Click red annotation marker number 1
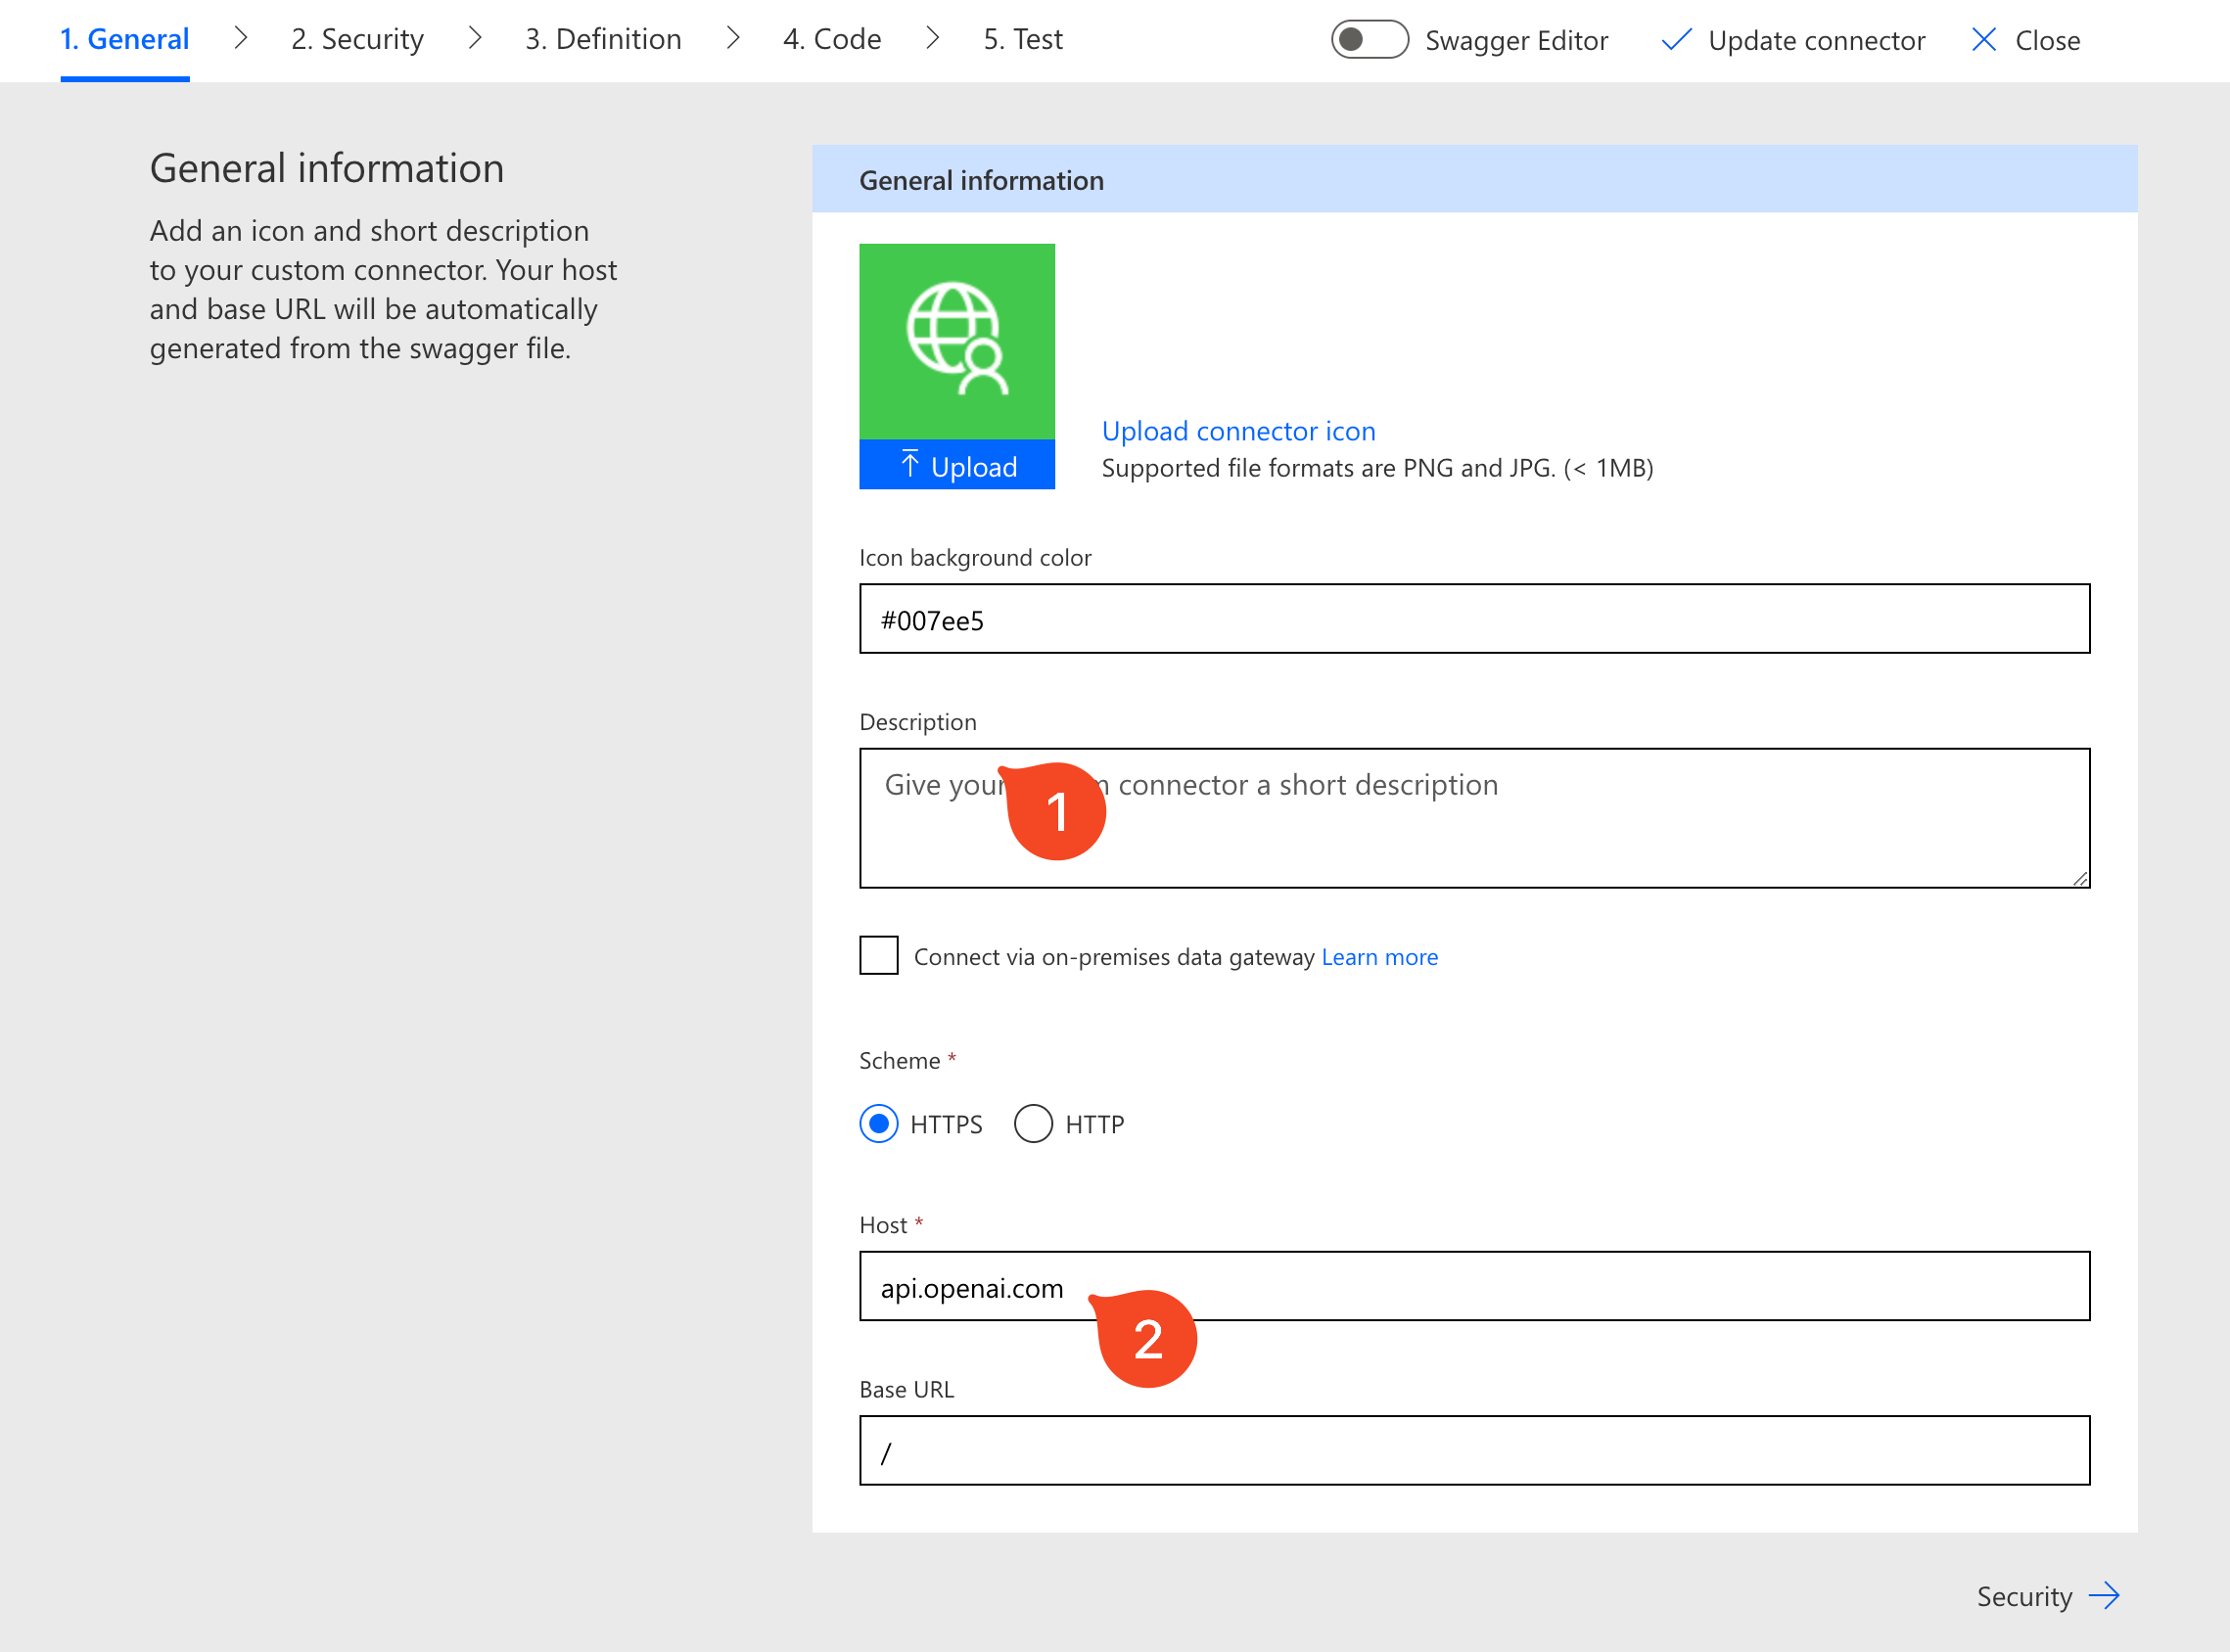The width and height of the screenshot is (2230, 1652). pos(1056,811)
